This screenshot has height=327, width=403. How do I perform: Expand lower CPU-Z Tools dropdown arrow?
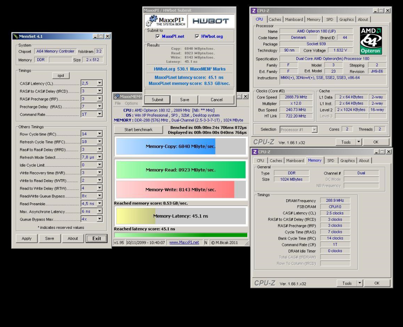tap(360, 283)
